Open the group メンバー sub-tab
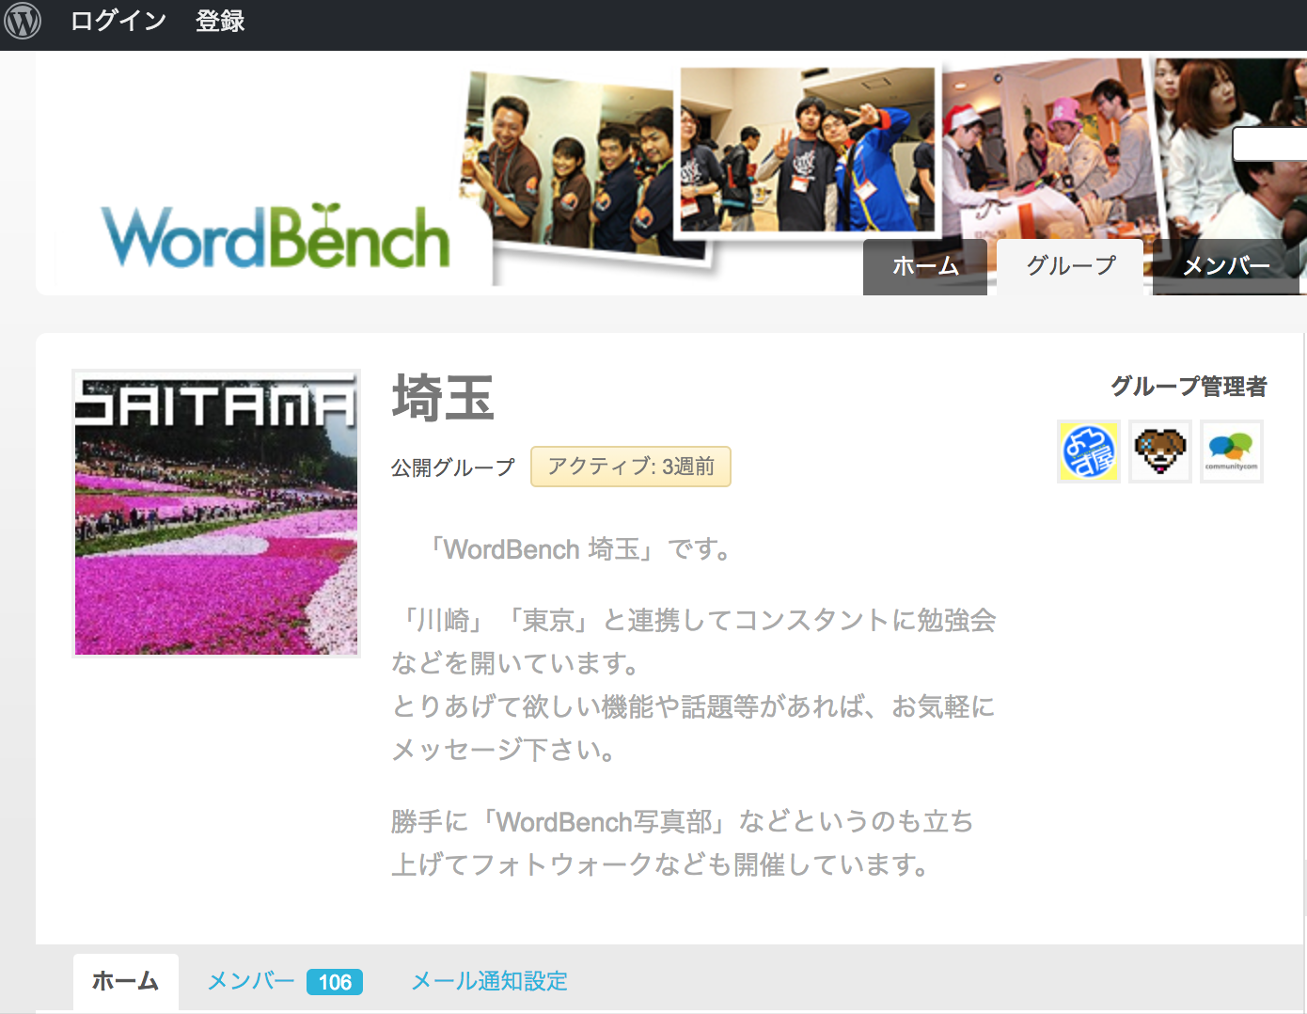The height and width of the screenshot is (1014, 1307). click(x=251, y=982)
